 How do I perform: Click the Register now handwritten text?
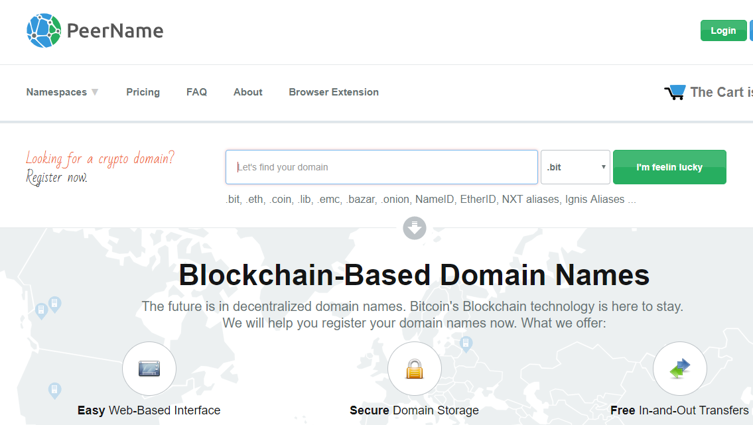[x=56, y=178]
